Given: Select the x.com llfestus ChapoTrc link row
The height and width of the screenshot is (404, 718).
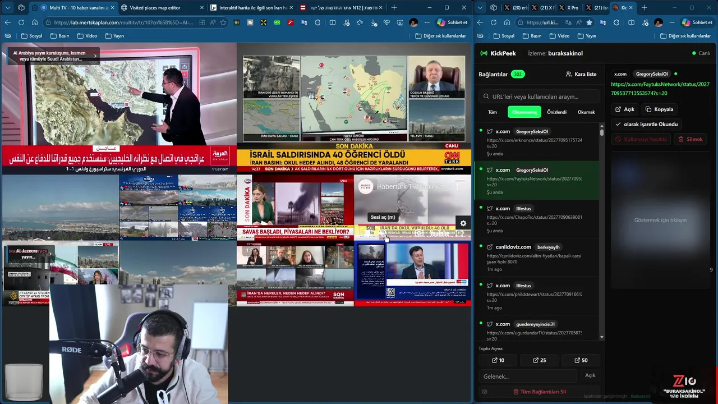Looking at the screenshot, I should point(537,219).
